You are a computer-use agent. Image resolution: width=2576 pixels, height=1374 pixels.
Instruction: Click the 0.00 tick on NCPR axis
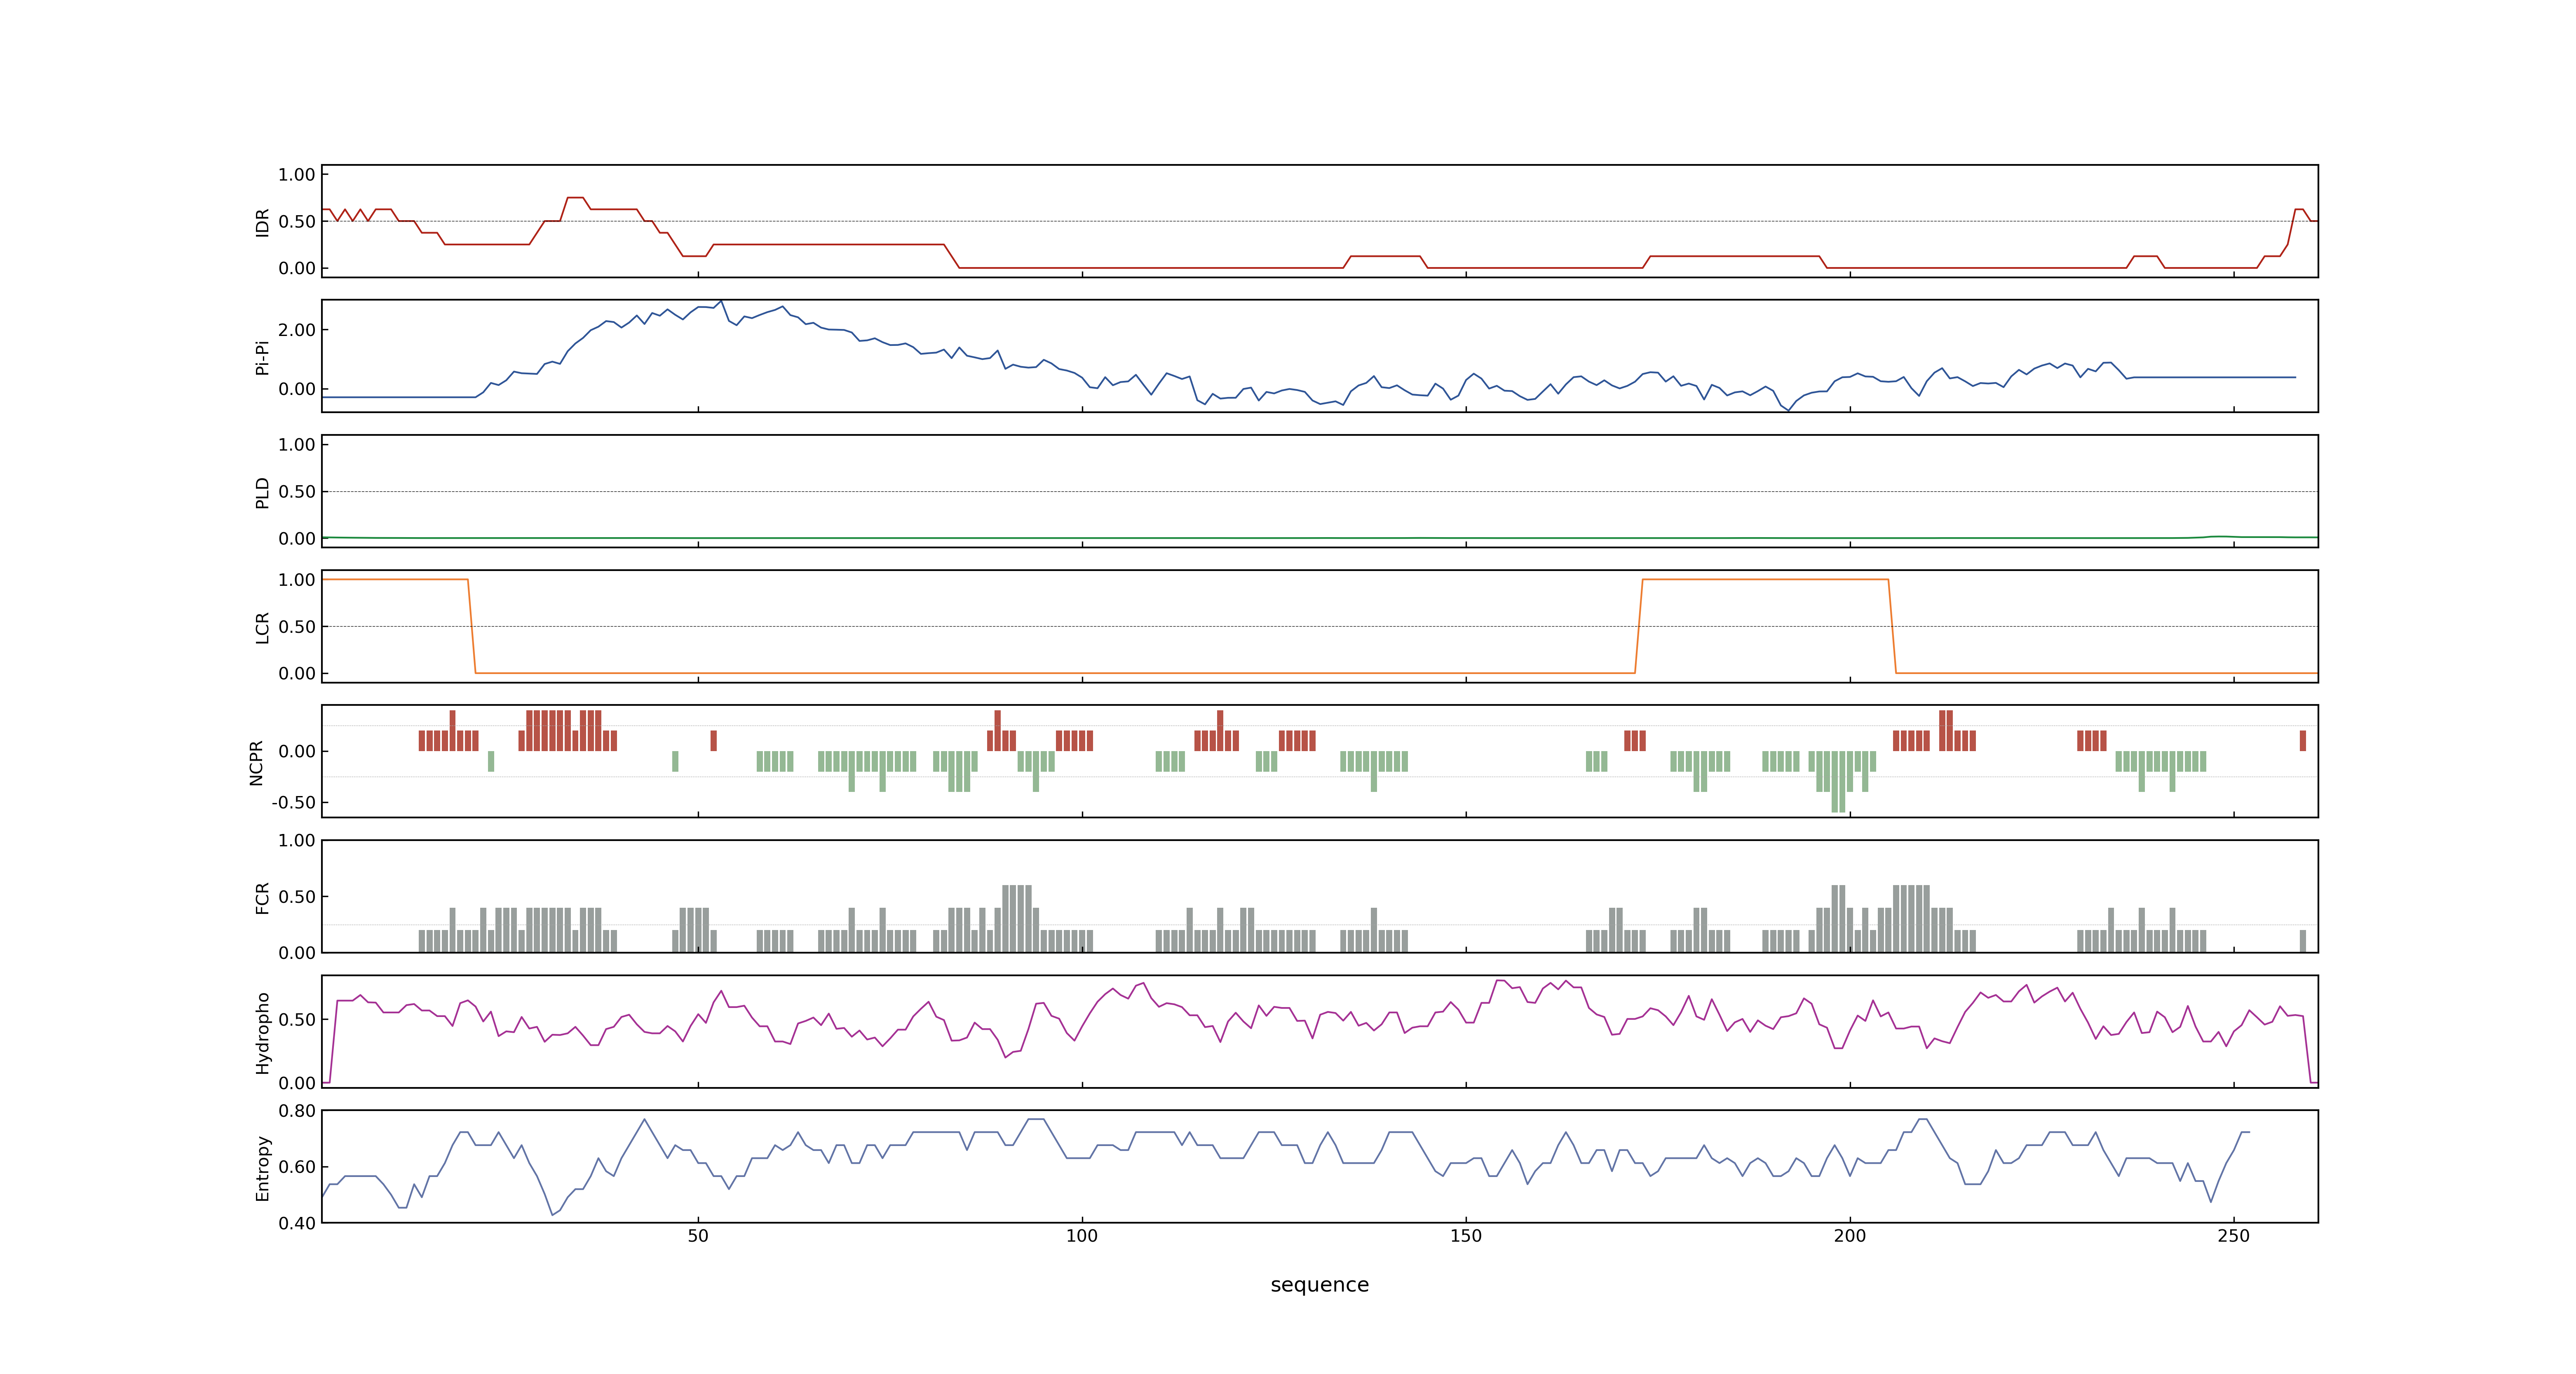point(297,751)
